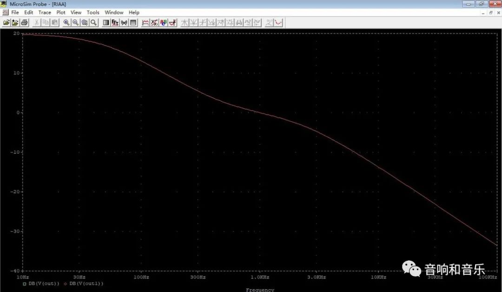502x292 pixels.
Task: Click the Cursor Slope icon
Action: (203, 22)
